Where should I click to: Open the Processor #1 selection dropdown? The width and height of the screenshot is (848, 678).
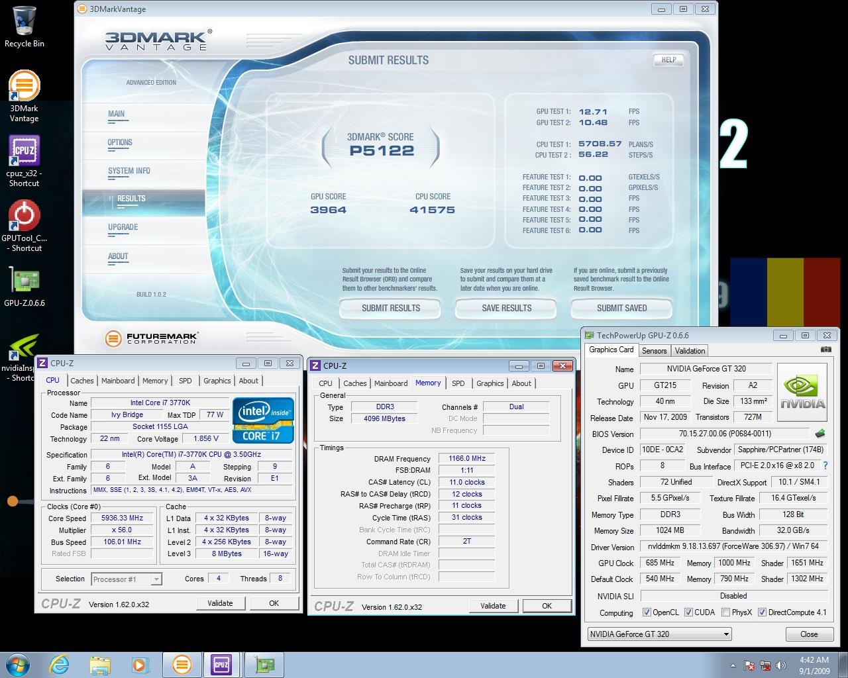(x=126, y=579)
